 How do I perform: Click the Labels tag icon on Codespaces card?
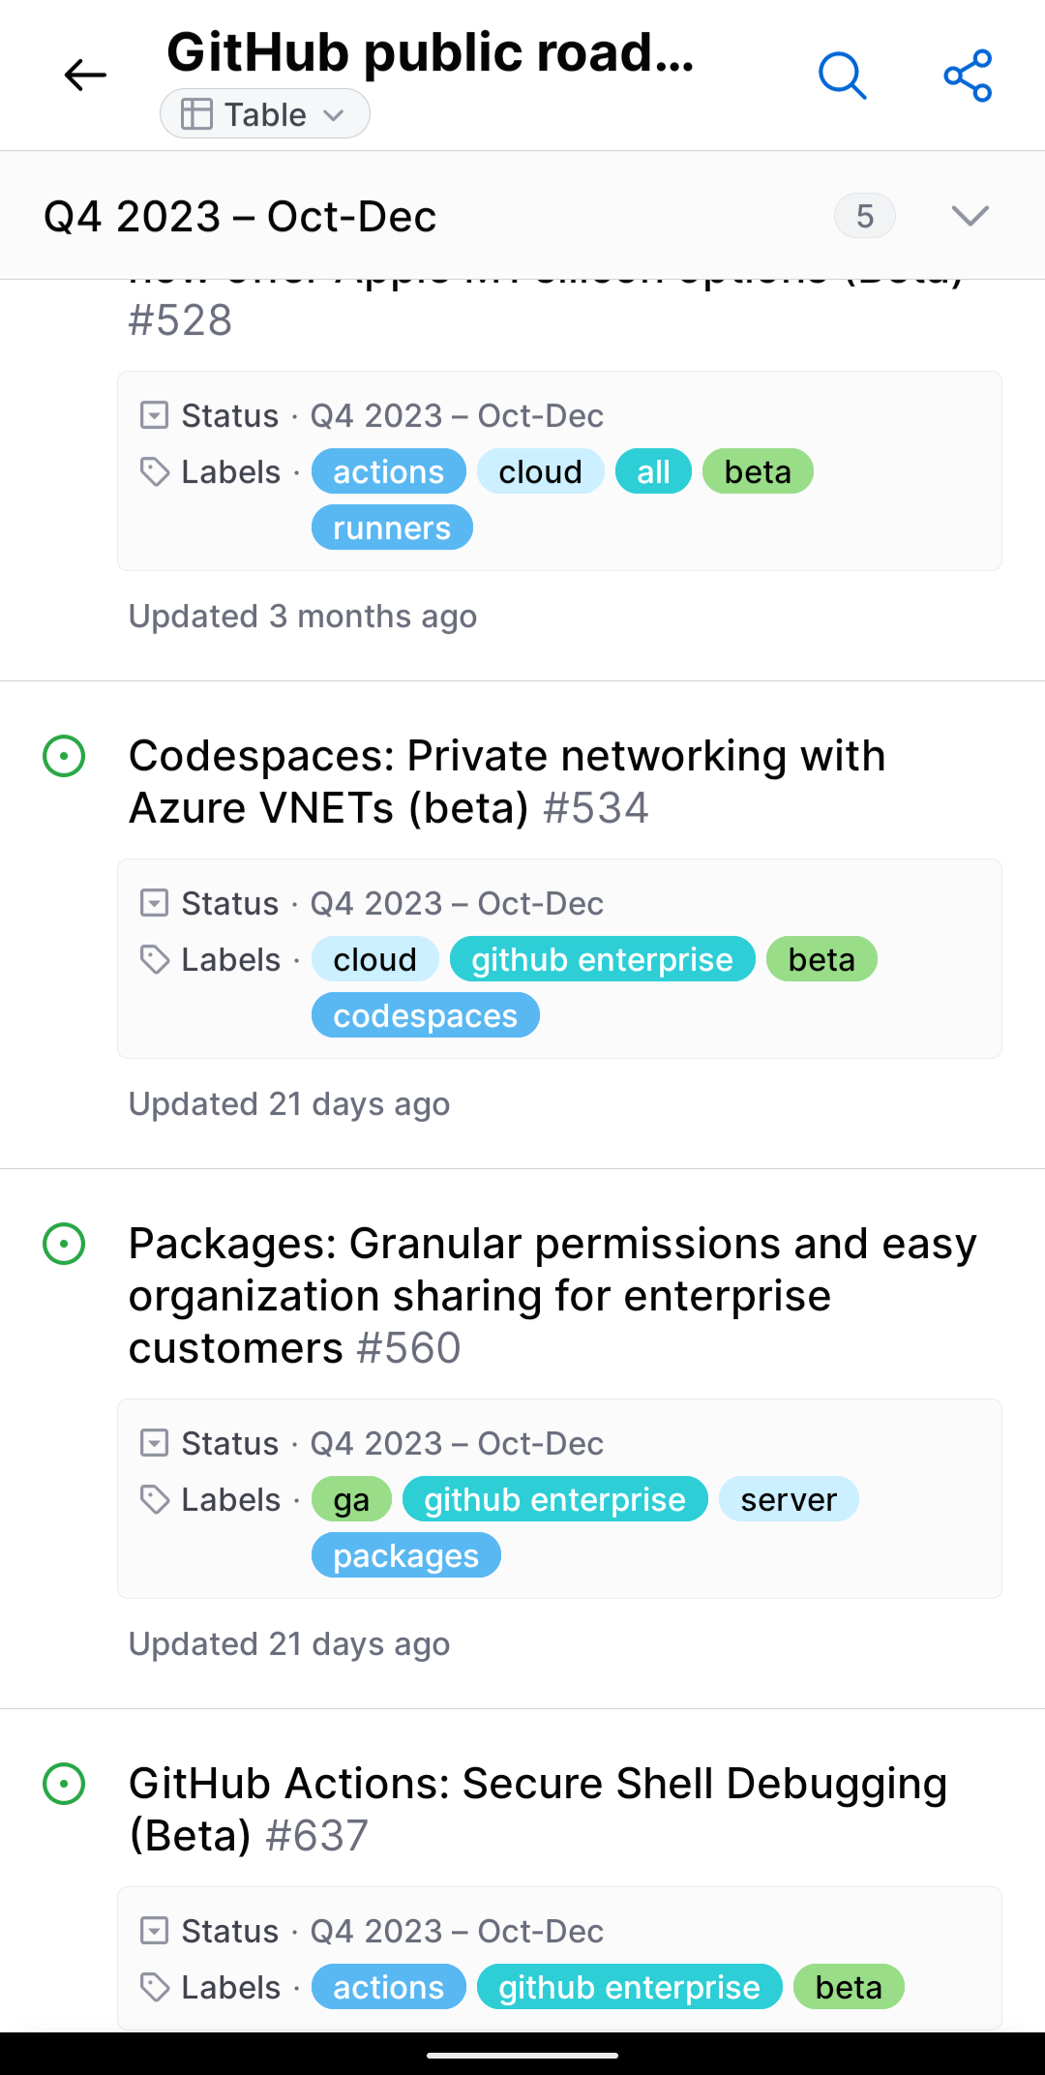click(154, 958)
